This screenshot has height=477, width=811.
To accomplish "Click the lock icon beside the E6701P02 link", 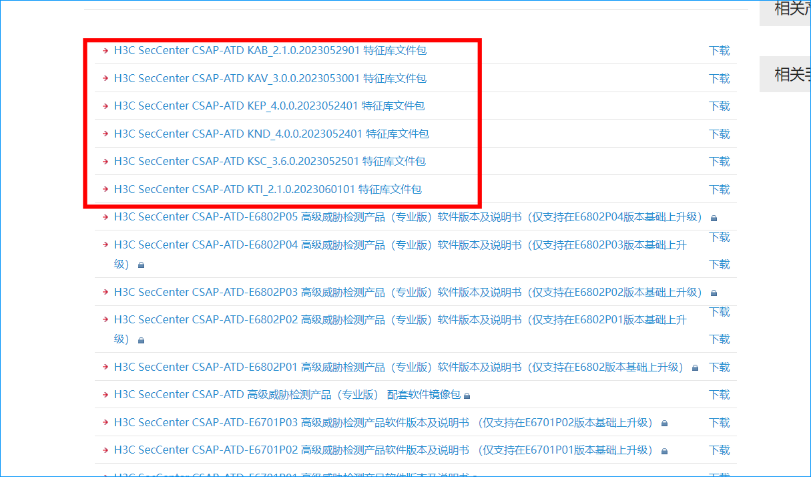I will point(664,451).
